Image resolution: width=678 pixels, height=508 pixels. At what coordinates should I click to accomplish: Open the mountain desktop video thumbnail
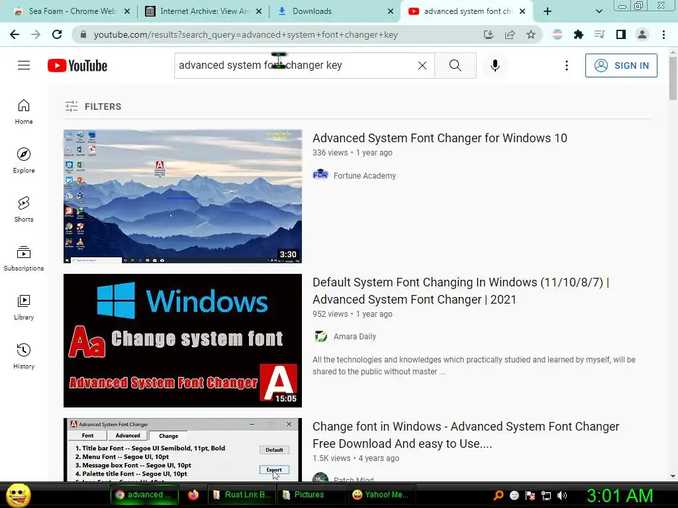[x=183, y=196]
